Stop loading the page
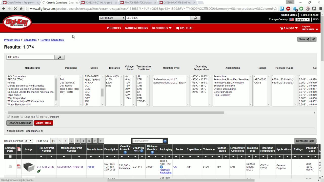 (x=15, y=8)
